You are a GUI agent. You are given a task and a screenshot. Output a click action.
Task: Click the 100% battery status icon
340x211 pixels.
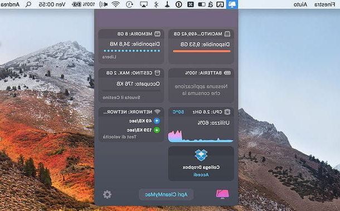coord(84,4)
